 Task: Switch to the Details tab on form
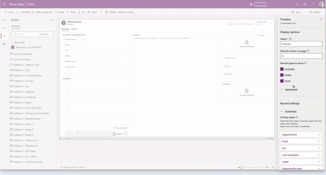pyautogui.click(x=74, y=29)
